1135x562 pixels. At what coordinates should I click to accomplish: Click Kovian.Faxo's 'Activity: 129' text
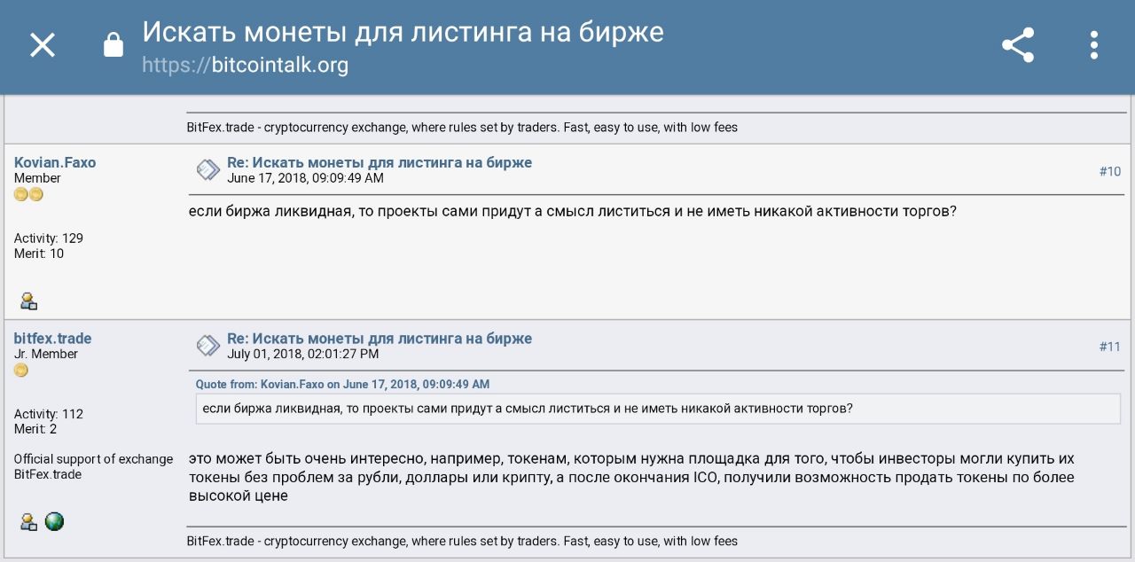tap(49, 238)
